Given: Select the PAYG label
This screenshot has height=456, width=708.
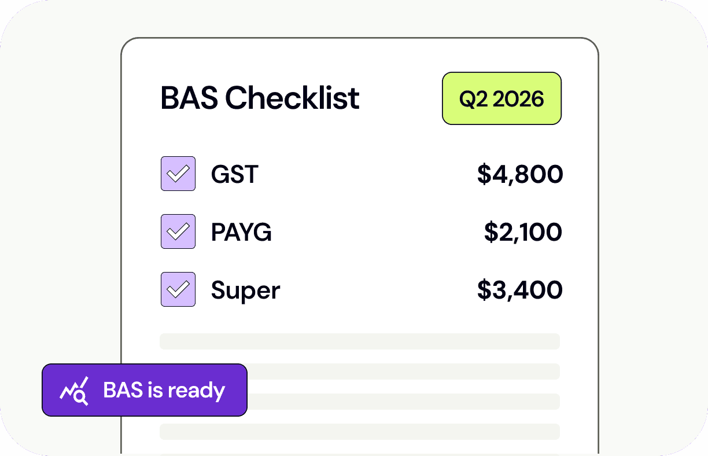Looking at the screenshot, I should point(241,232).
